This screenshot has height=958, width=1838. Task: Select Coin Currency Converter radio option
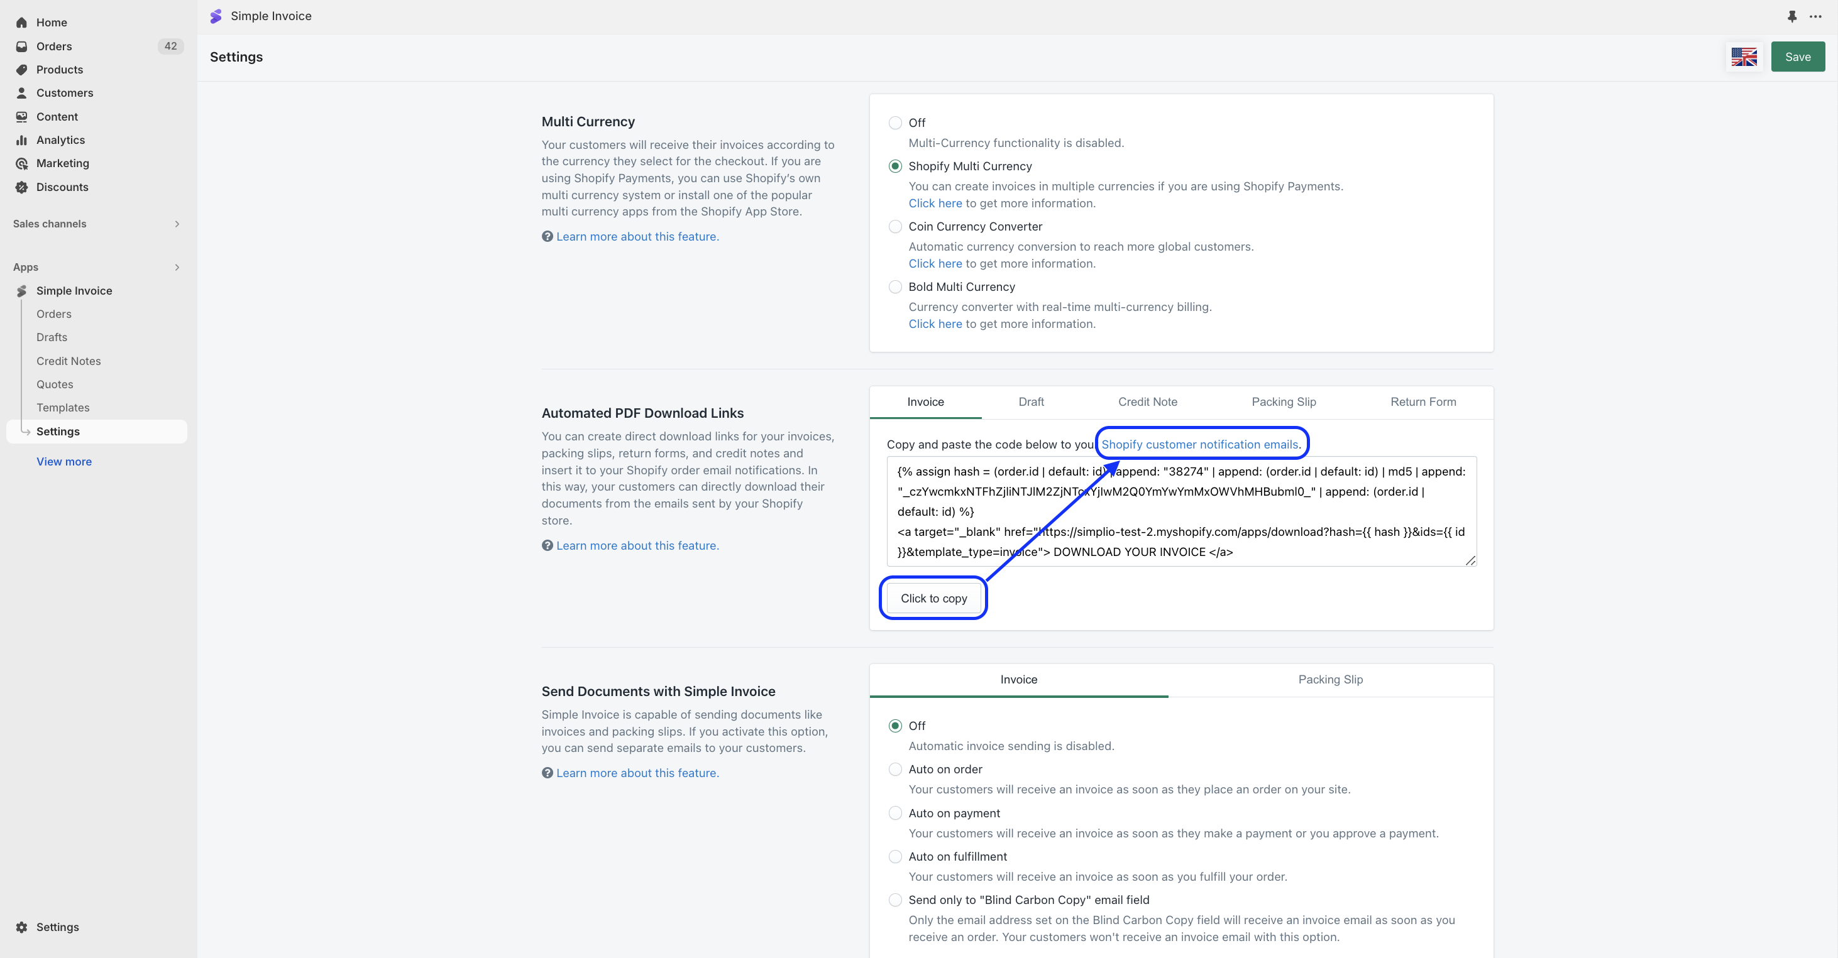[x=894, y=227]
